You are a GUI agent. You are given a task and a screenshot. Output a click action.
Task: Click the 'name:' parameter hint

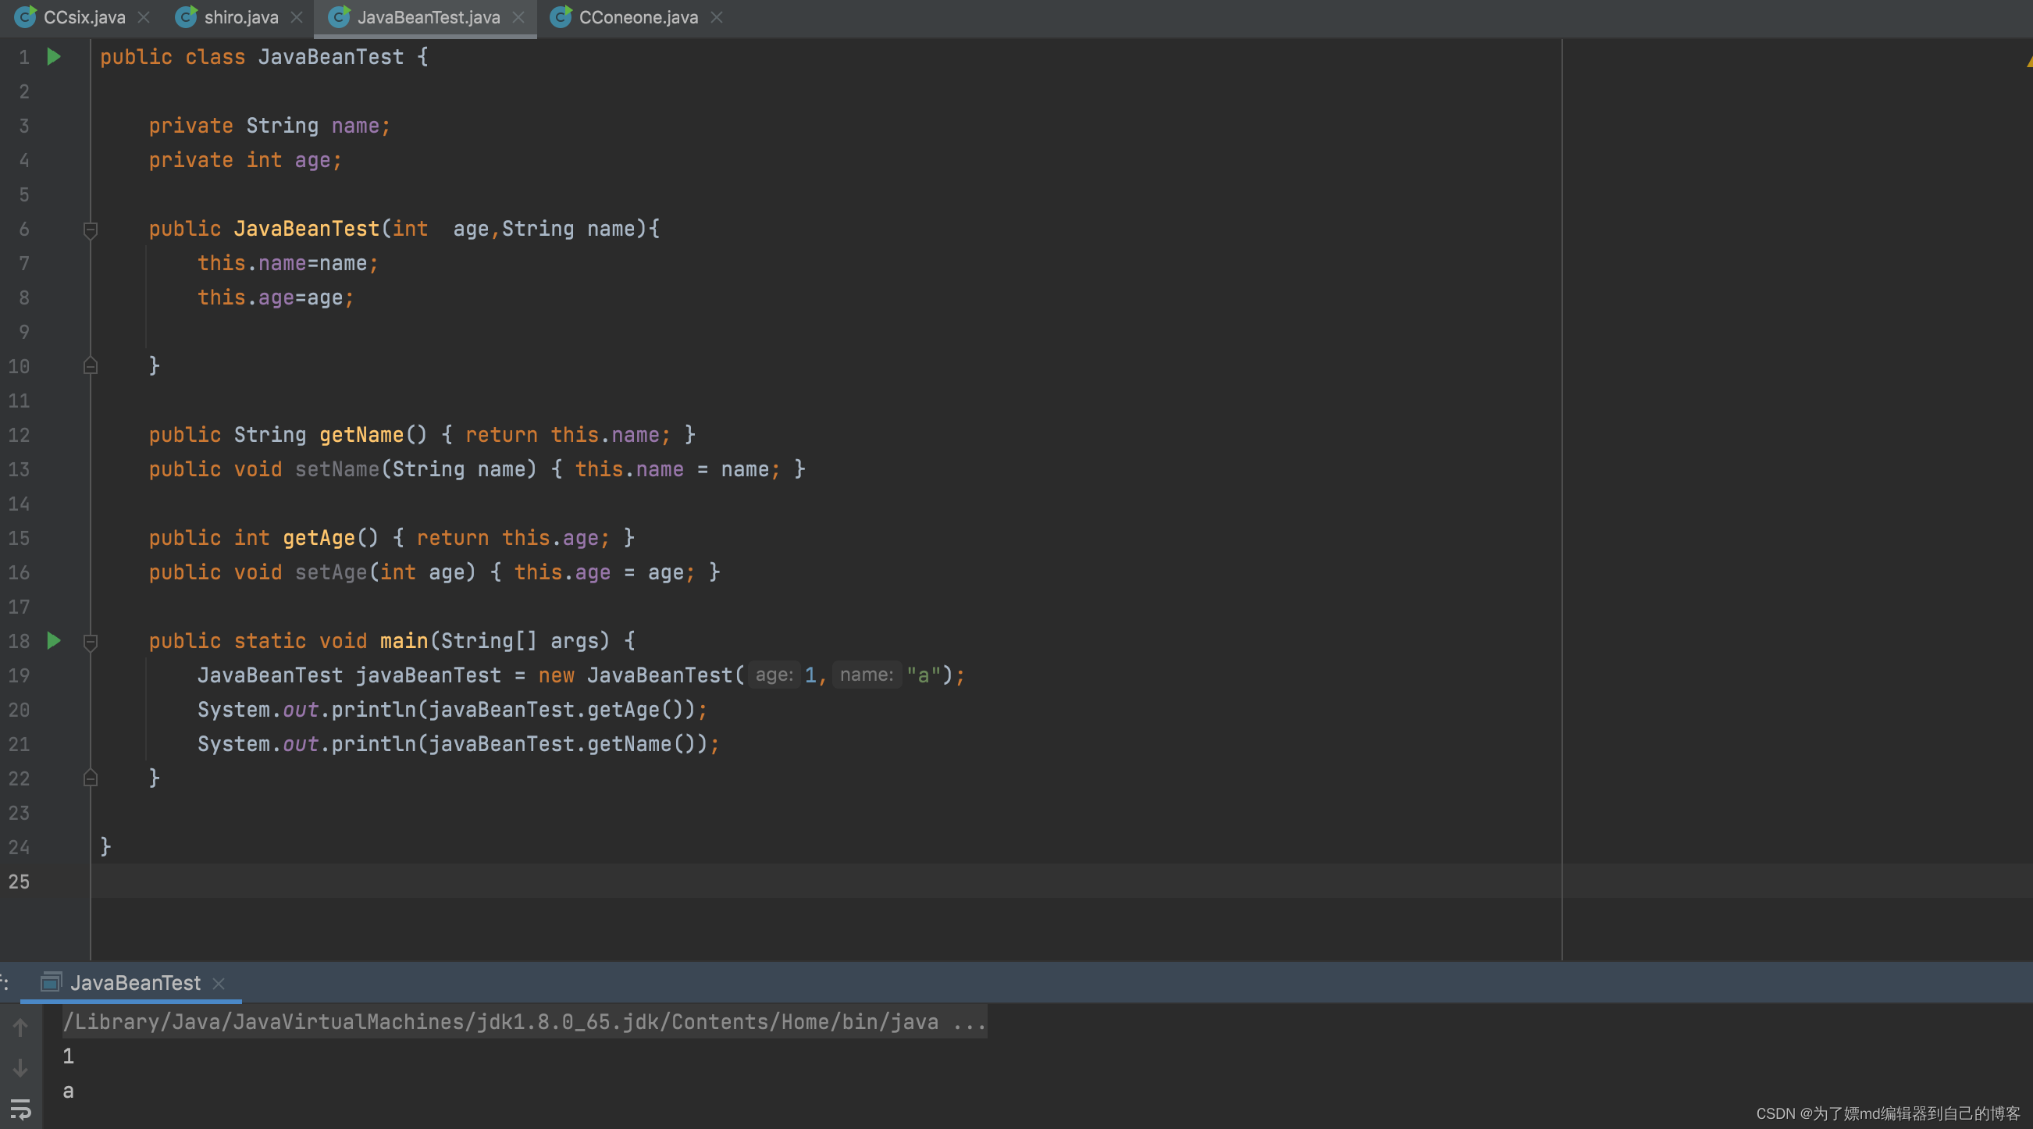pyautogui.click(x=867, y=675)
